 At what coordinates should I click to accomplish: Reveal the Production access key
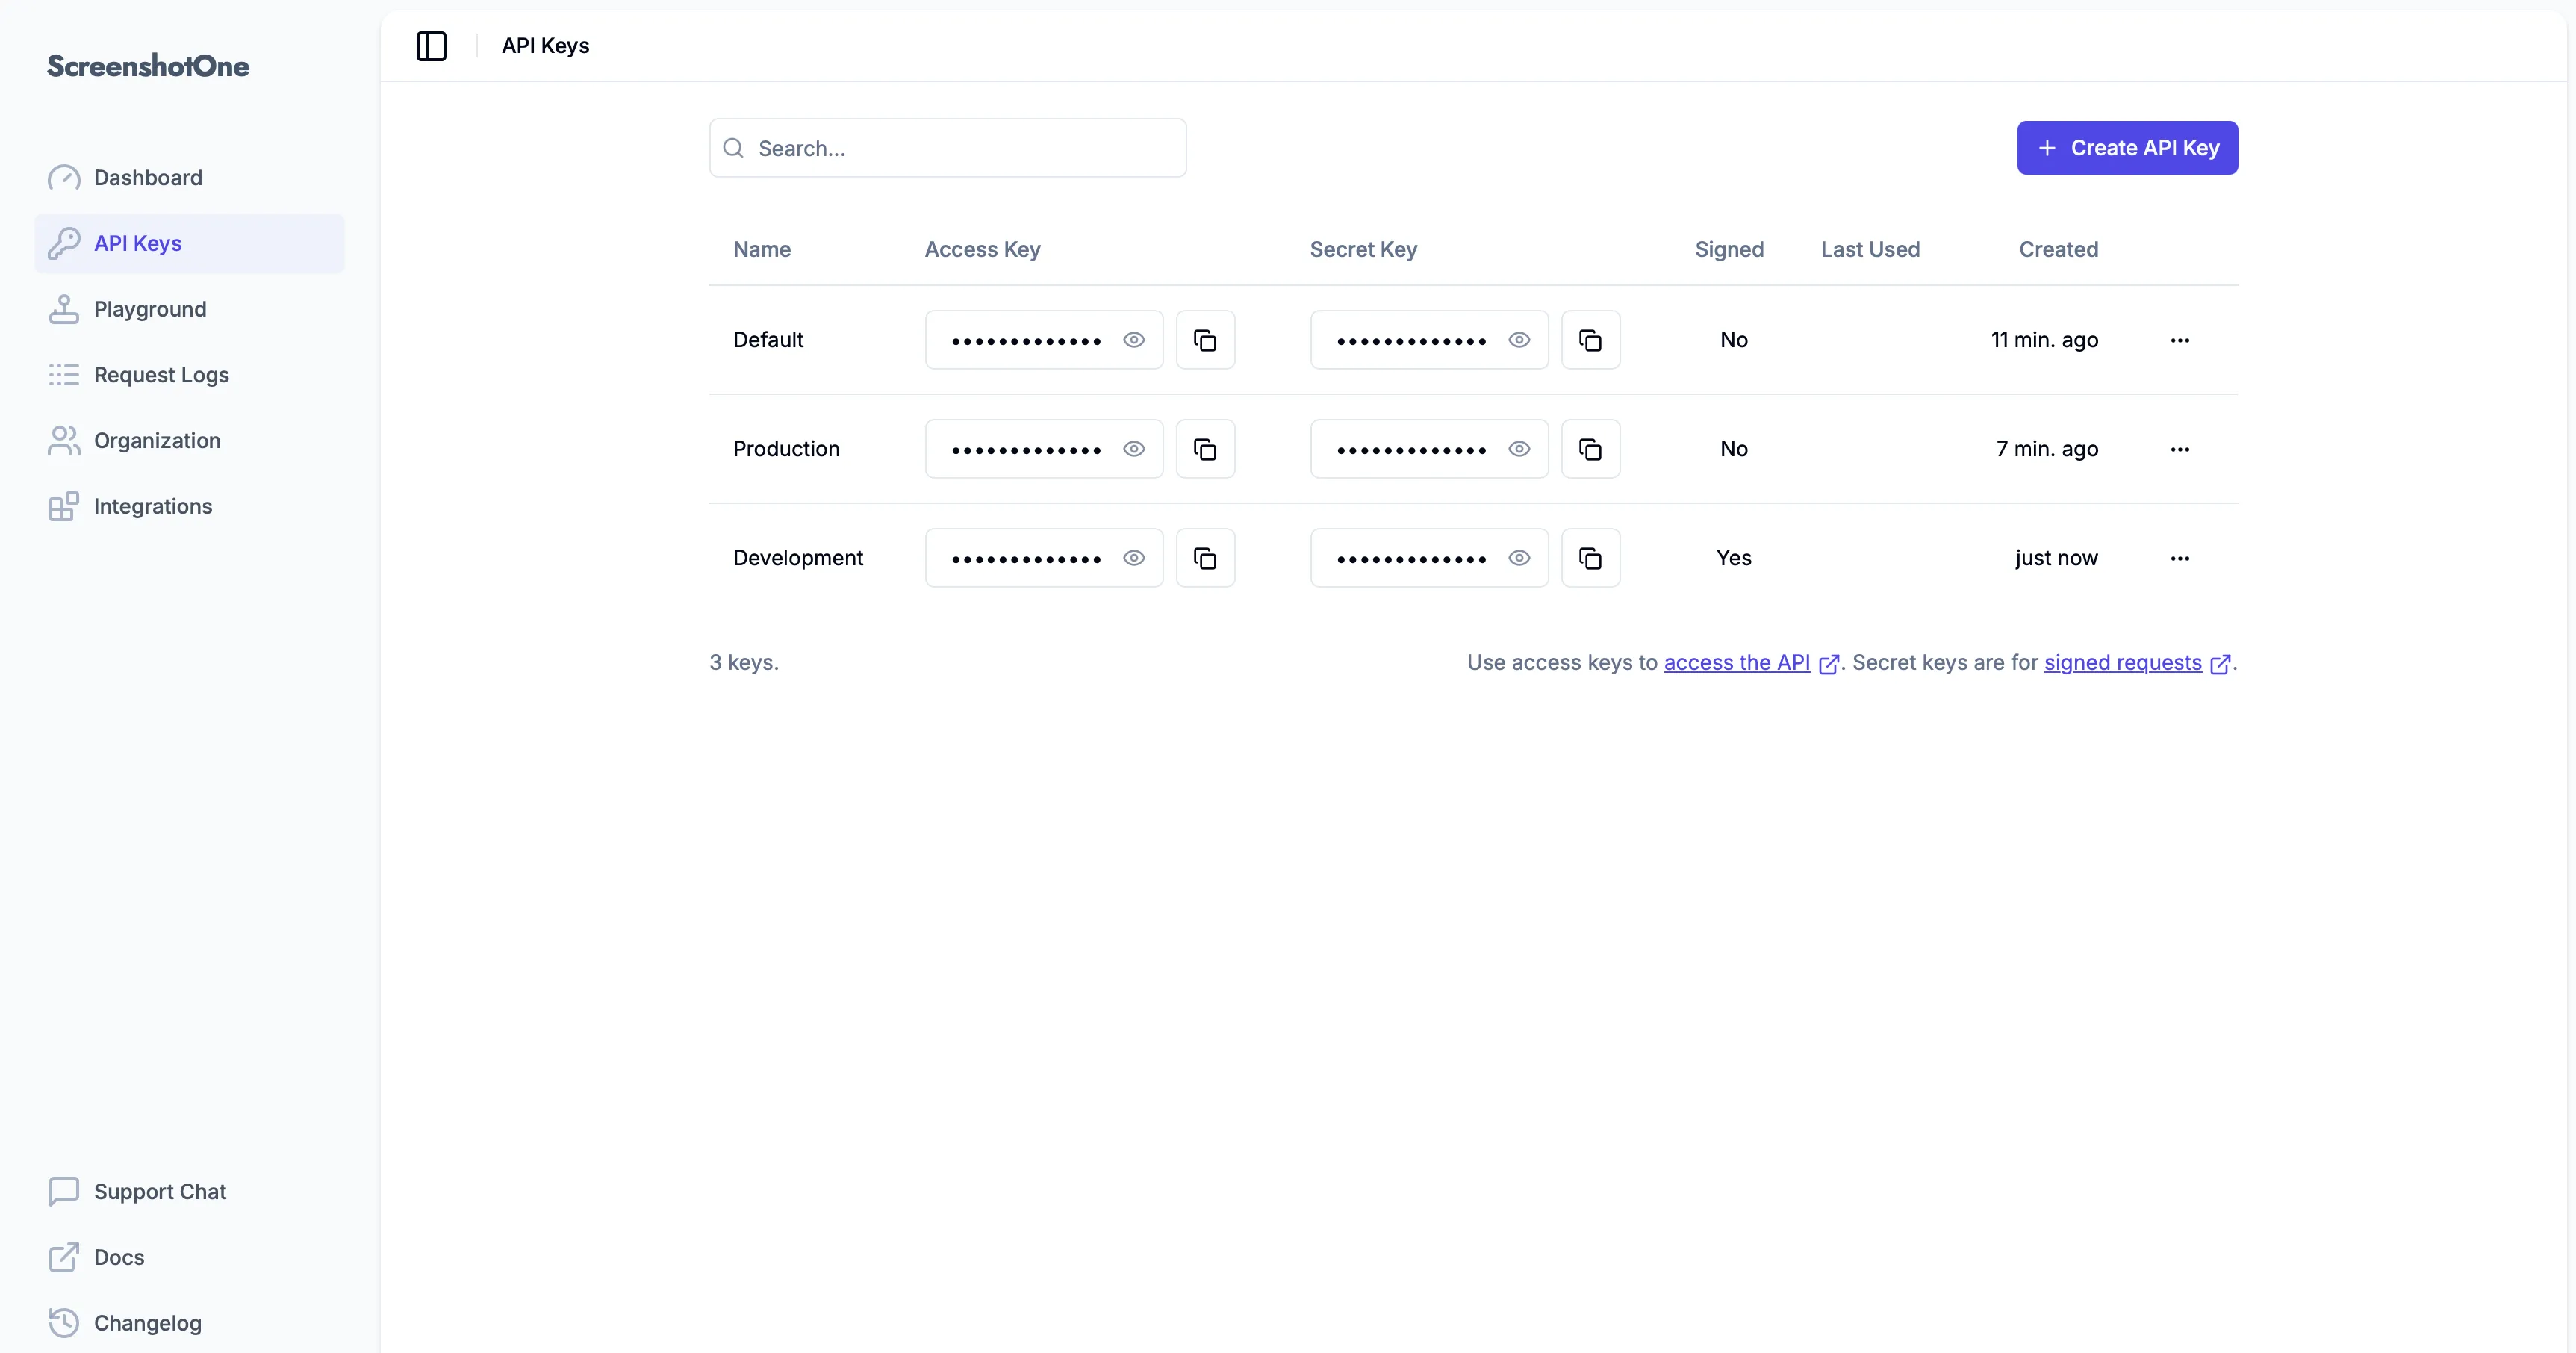(1133, 448)
